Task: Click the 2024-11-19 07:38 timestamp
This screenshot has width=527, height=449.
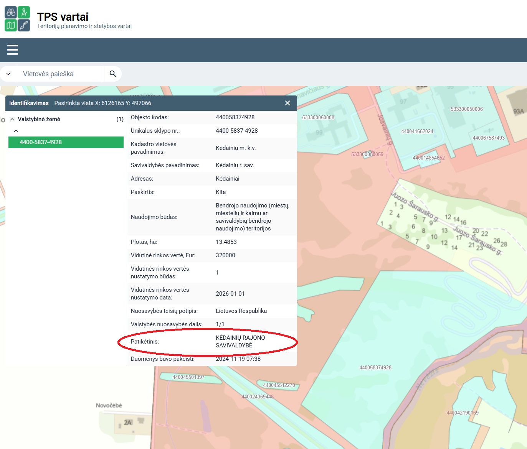Action: 238,359
